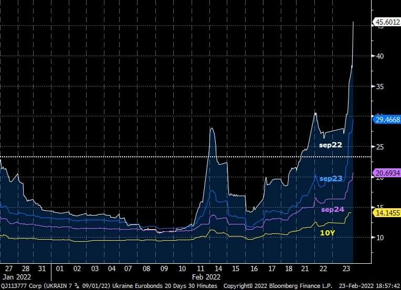Click the 25 y-axis tick label
Screen dimensions: 401x290
pyautogui.click(x=380, y=147)
